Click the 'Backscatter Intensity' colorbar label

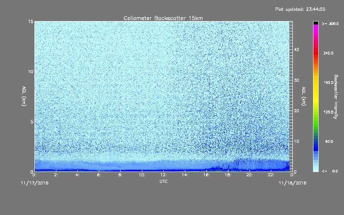pyautogui.click(x=336, y=97)
